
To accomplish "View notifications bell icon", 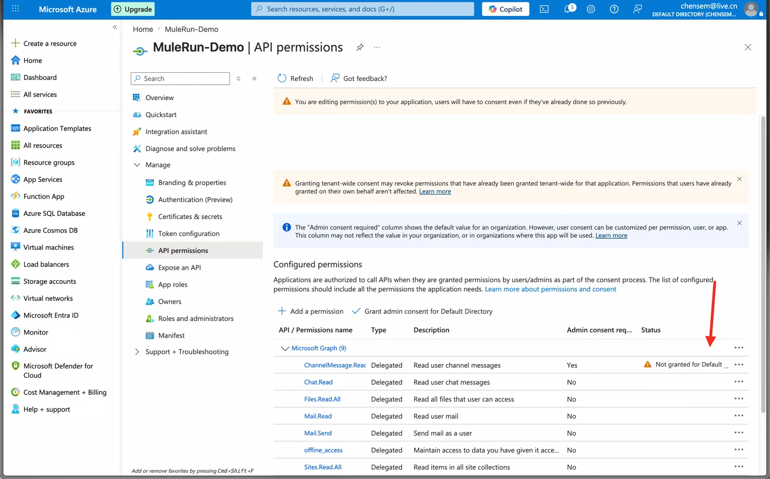I will (569, 9).
